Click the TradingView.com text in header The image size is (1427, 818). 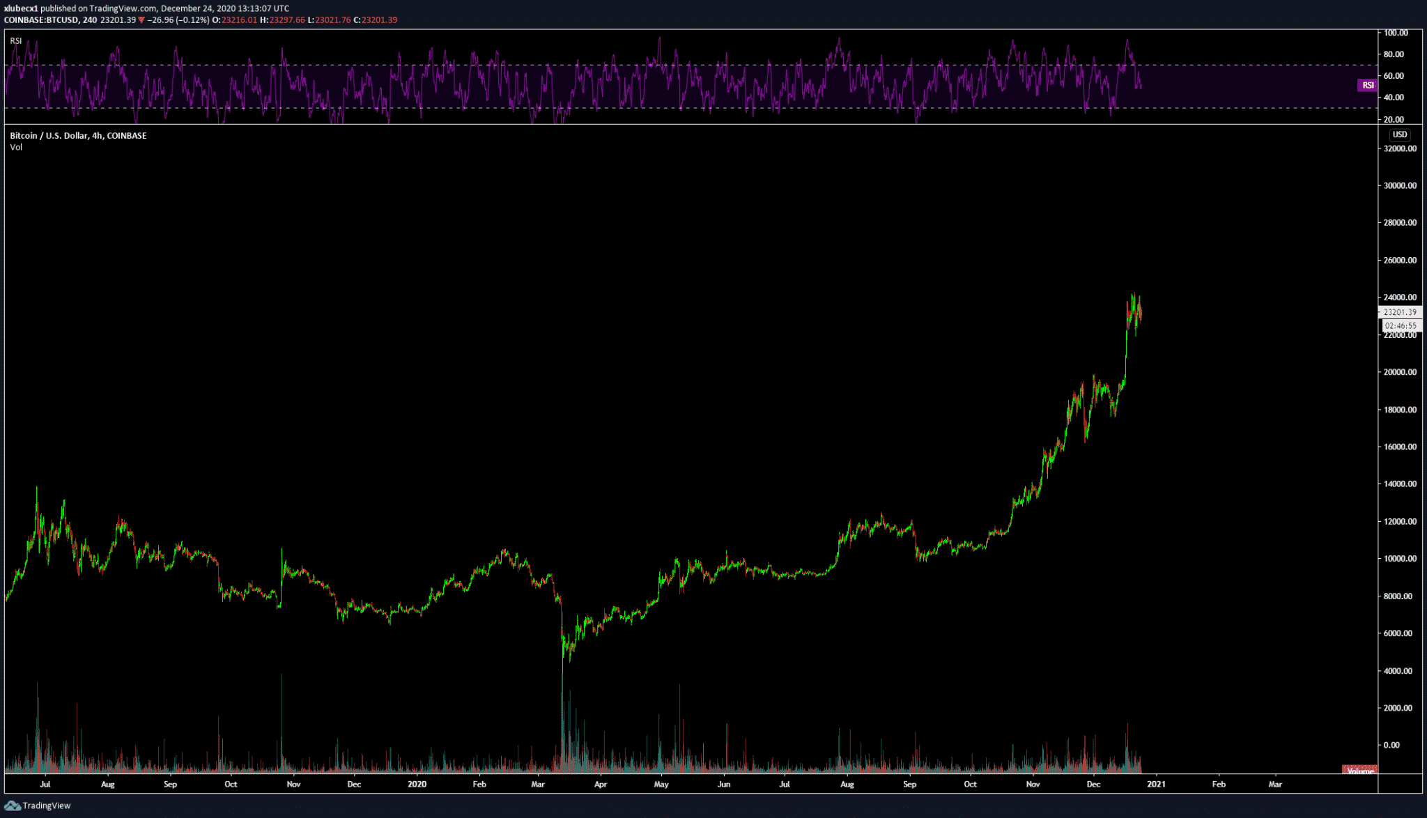coord(123,8)
